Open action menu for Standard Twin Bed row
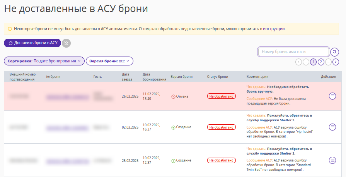This screenshot has height=177, width=346. (332, 160)
